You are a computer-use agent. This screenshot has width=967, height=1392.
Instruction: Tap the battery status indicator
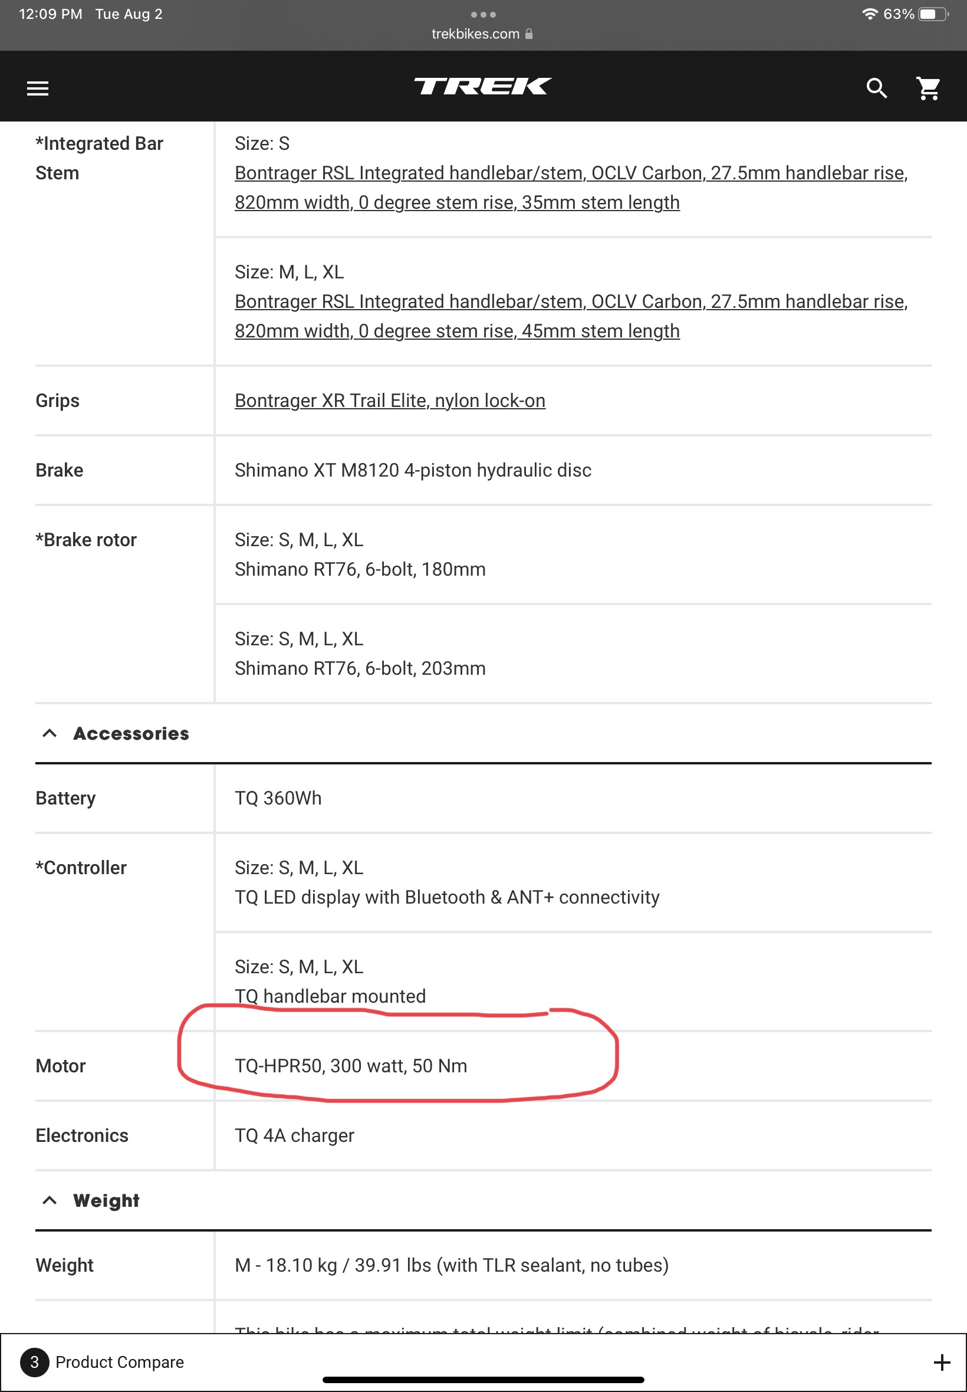(x=933, y=14)
